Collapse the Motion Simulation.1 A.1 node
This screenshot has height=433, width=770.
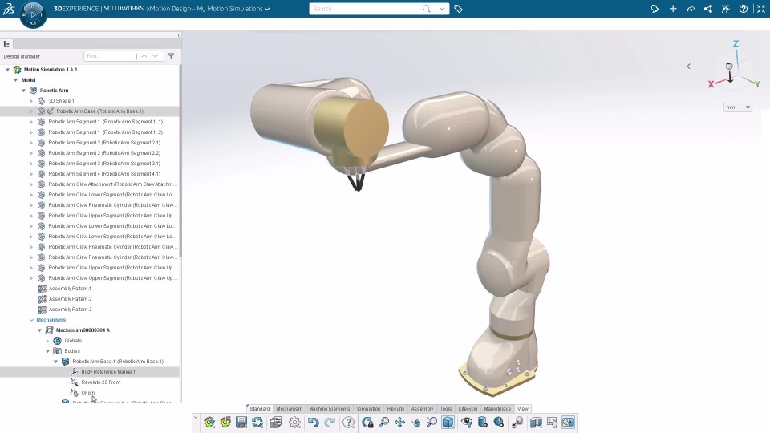8,70
